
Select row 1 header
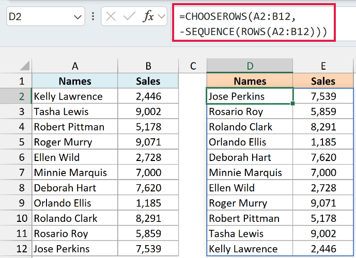(x=16, y=81)
